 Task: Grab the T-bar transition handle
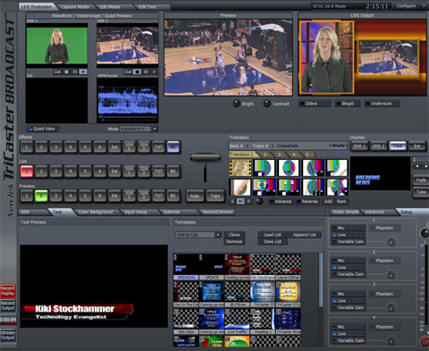(x=206, y=157)
